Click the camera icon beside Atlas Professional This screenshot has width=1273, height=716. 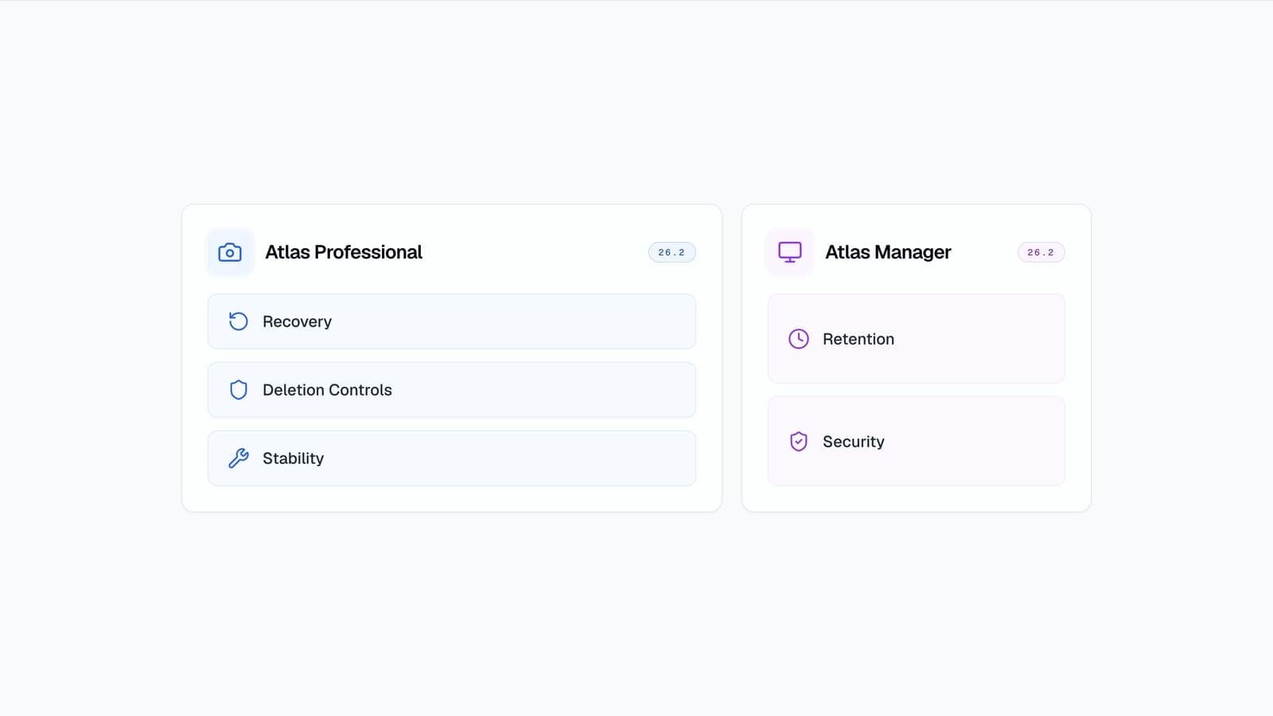tap(230, 252)
